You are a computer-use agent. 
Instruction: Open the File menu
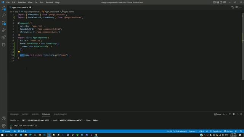click(x=8, y=2)
